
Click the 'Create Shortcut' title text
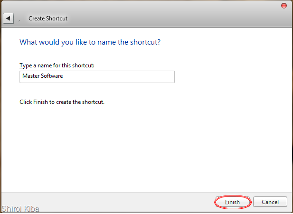point(48,19)
